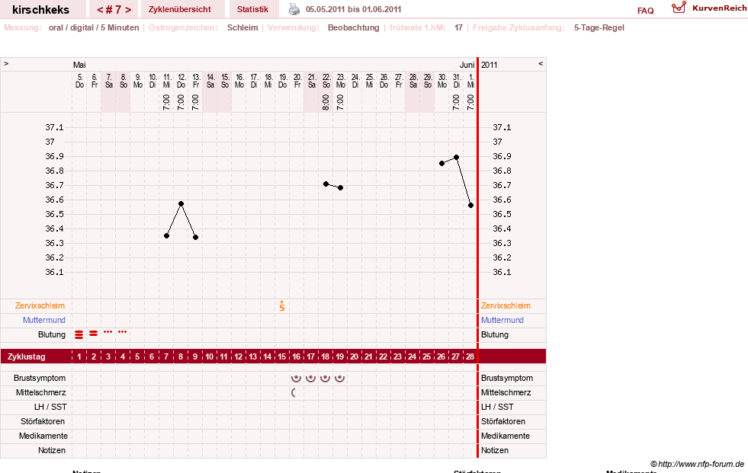Click the Mittelschmerz crescent icon on day 16

click(294, 392)
